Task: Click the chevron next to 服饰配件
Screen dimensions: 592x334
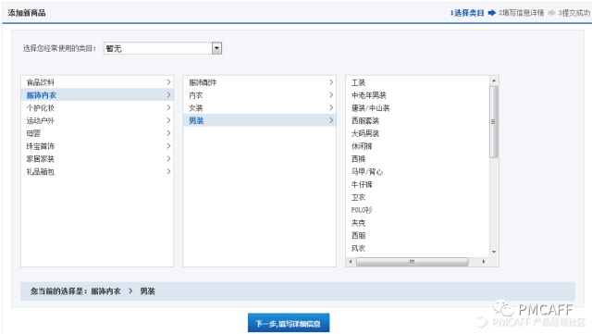Action: tap(331, 82)
